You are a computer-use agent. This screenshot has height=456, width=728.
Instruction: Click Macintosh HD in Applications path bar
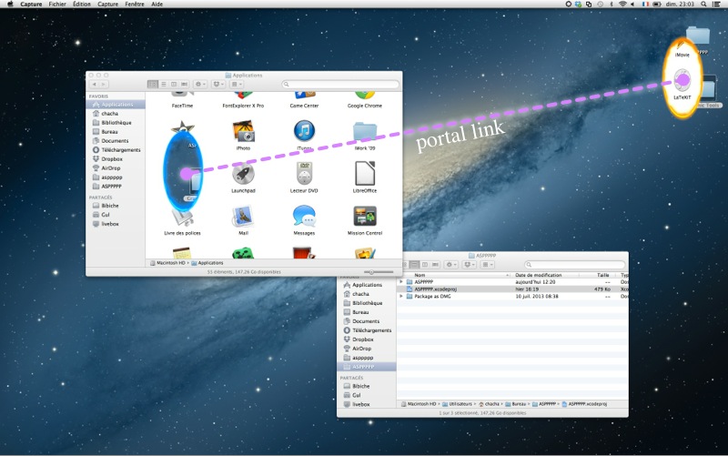point(167,263)
